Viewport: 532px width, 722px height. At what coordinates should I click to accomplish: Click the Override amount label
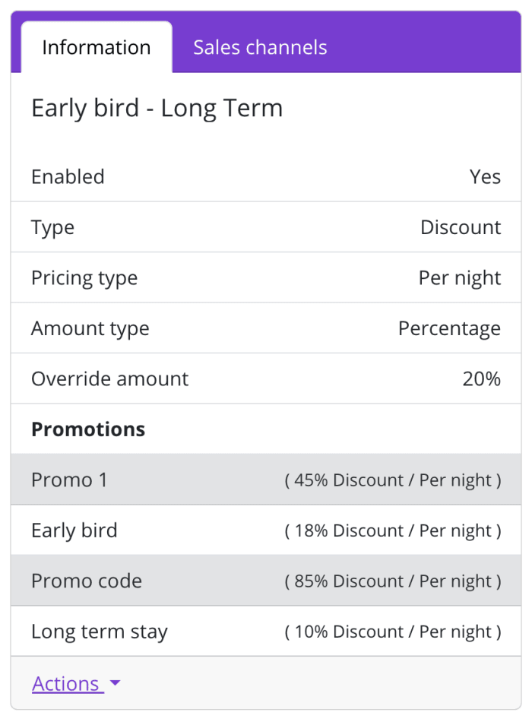click(x=110, y=378)
